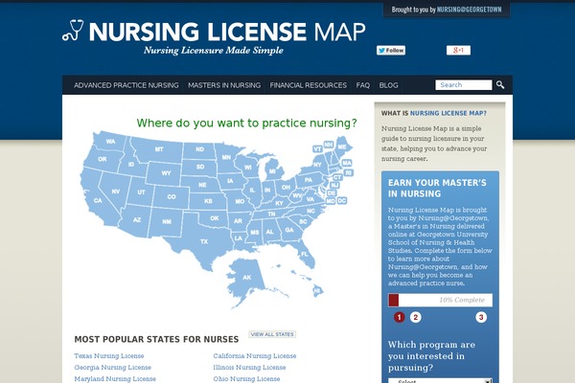Image resolution: width=575 pixels, height=383 pixels.
Task: Open Advanced Practice Nursing menu
Action: 126,85
